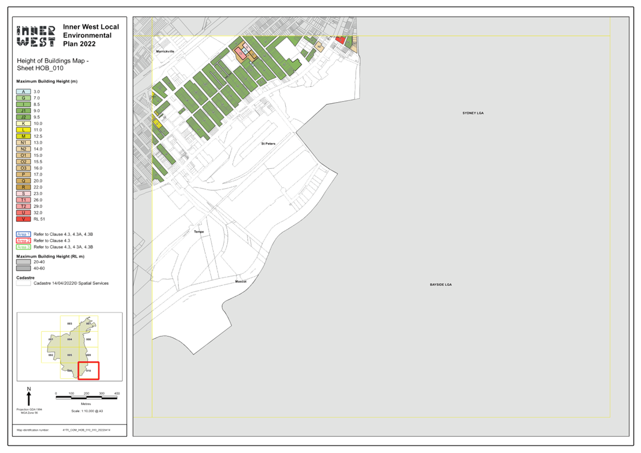Click the Area 2 red legend box
Screen dimensions: 641x453
(24, 241)
